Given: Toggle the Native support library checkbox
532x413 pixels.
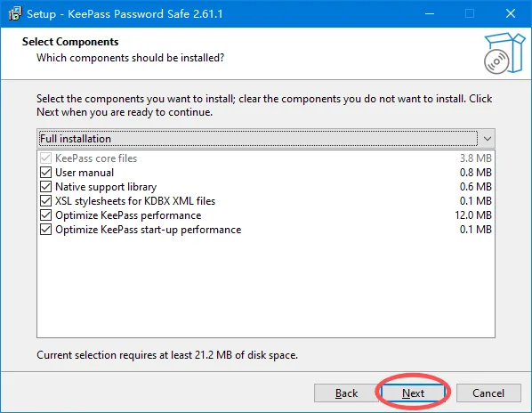Looking at the screenshot, I should click(45, 187).
